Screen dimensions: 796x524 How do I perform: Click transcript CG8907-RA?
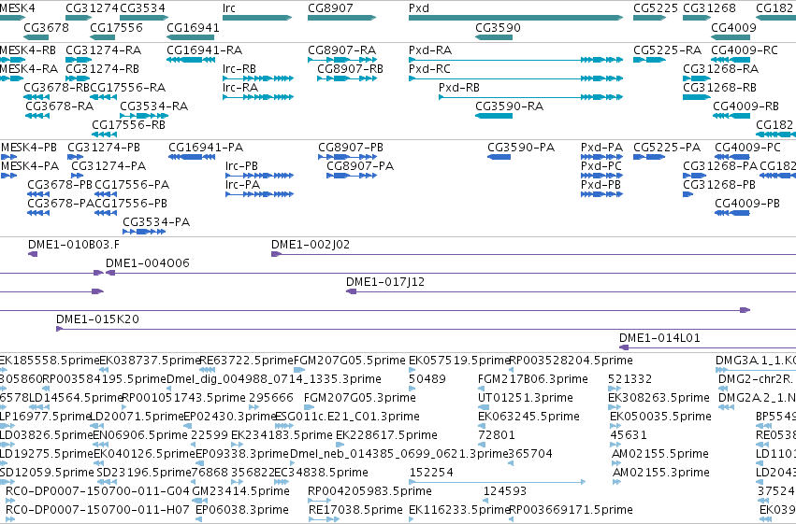341,50
